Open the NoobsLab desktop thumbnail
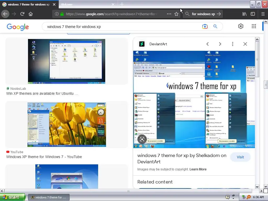 (66, 61)
